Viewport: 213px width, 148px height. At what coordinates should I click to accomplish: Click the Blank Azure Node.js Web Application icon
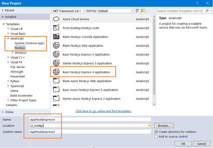56,81
